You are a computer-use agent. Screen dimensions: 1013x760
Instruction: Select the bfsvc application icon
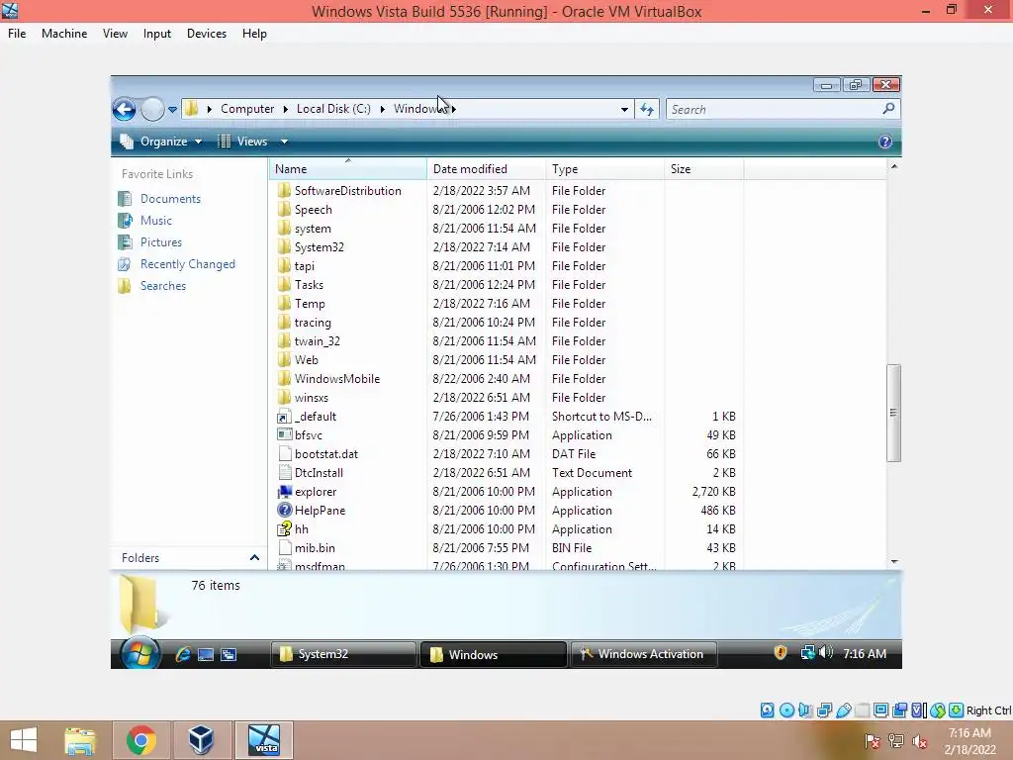(284, 435)
